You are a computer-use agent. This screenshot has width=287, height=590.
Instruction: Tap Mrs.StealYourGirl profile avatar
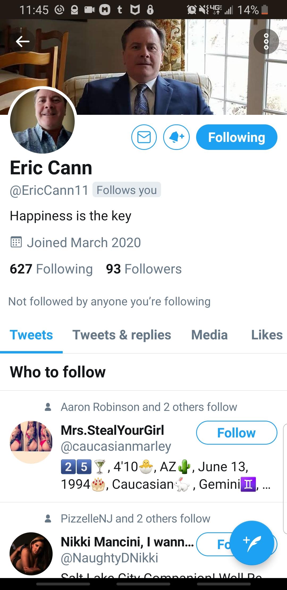31,442
